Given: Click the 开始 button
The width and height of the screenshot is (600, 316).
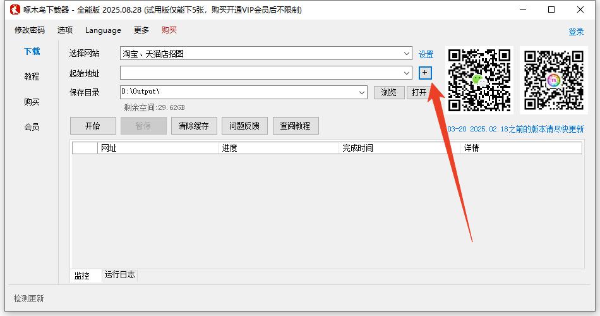Looking at the screenshot, I should (x=93, y=126).
